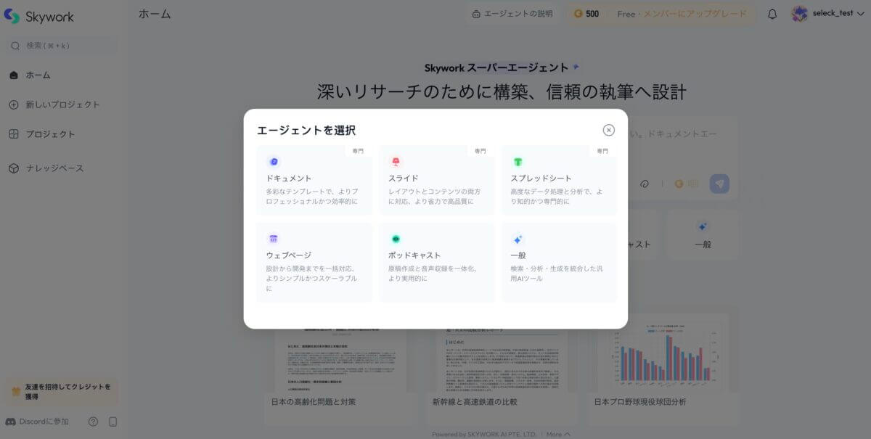This screenshot has height=439, width=871.
Task: Click the mobile device icon in sidebar
Action: click(113, 422)
